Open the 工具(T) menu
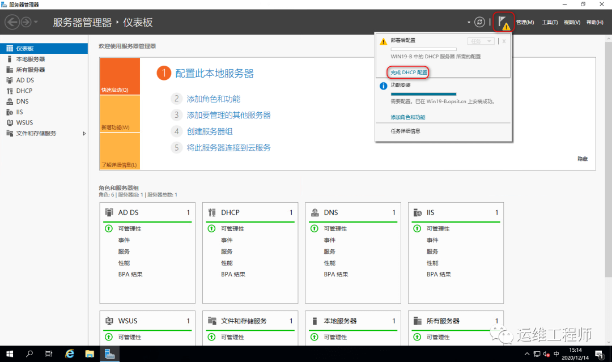Viewport: 612px width, 362px height. click(x=550, y=22)
